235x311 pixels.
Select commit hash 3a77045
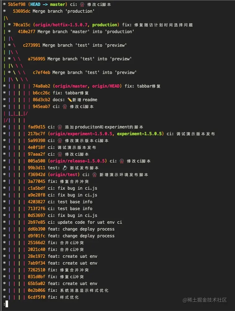[37, 181]
